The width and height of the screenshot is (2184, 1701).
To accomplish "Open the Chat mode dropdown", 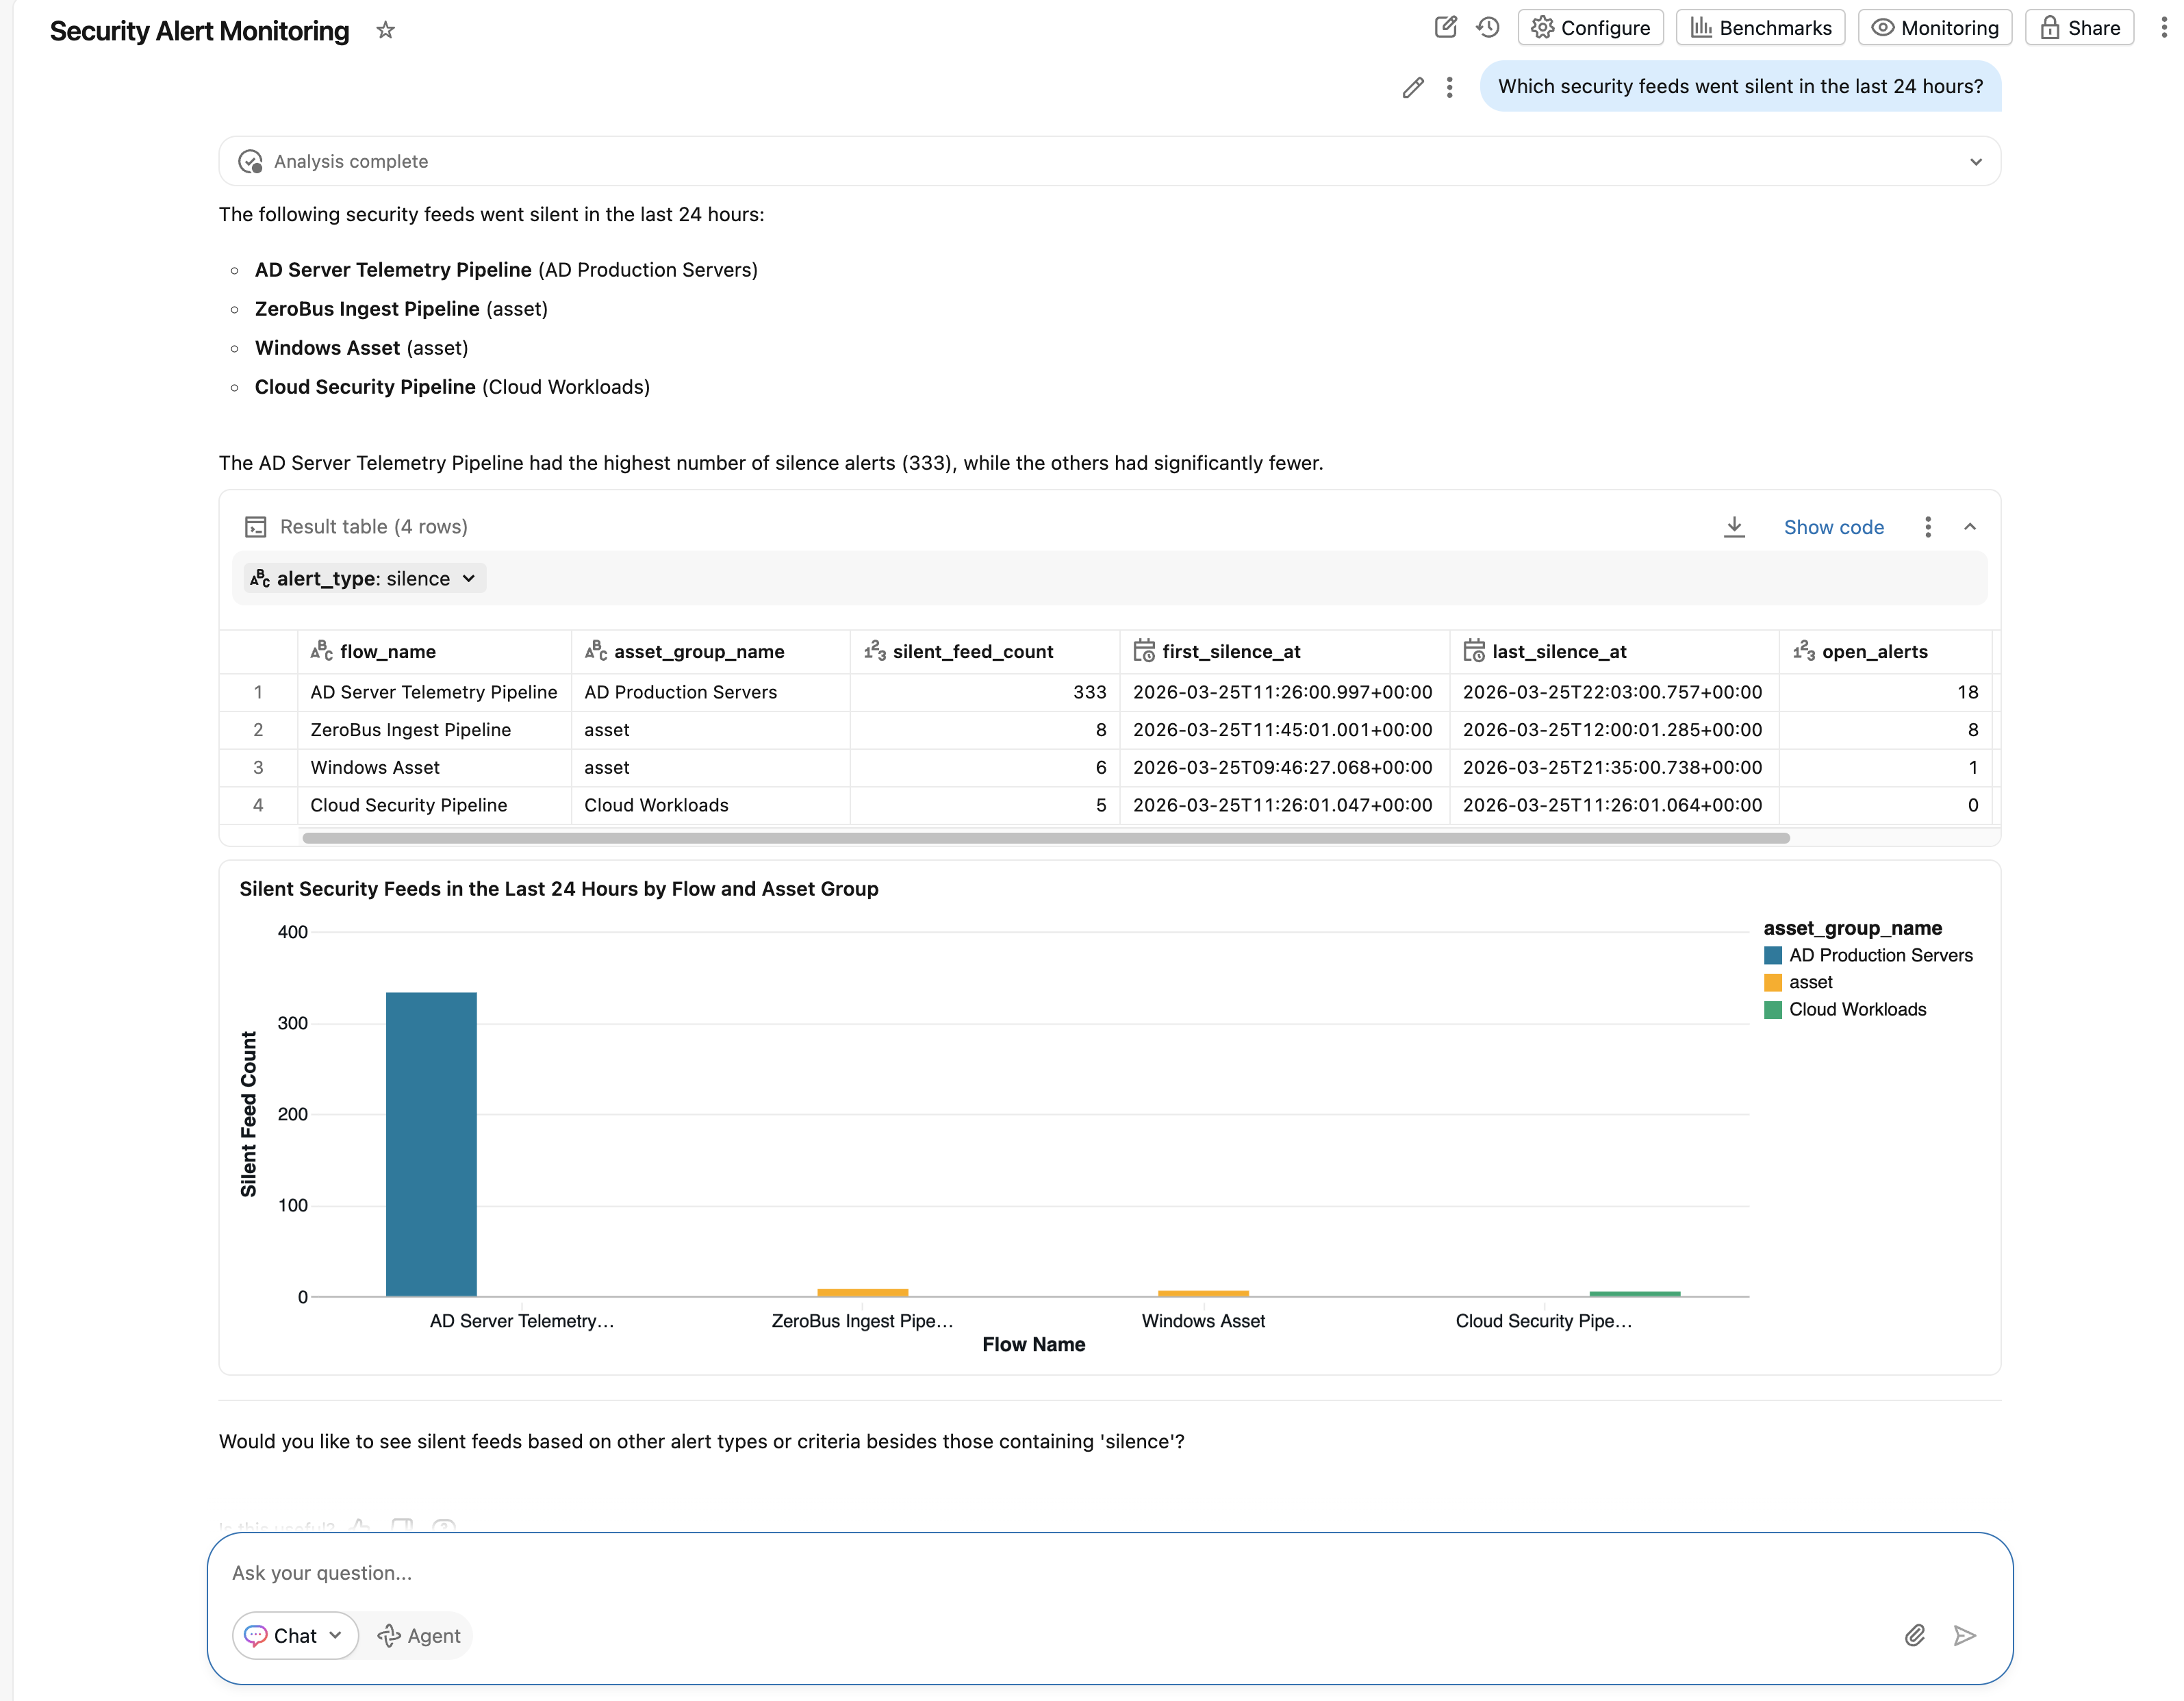I will (294, 1636).
